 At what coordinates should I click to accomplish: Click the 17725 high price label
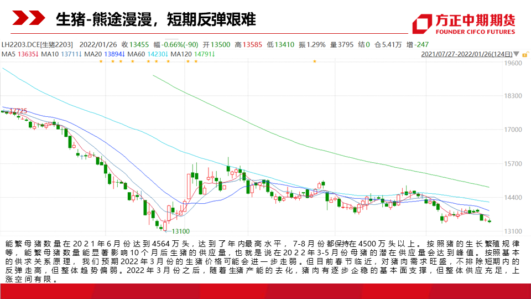(18, 111)
